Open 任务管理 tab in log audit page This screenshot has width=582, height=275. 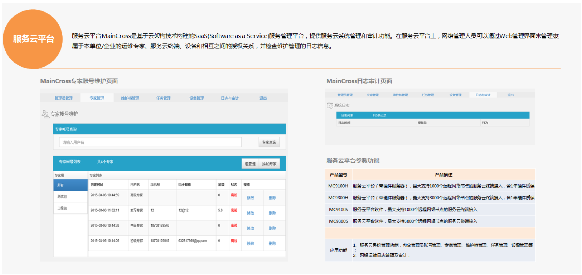[428, 95]
